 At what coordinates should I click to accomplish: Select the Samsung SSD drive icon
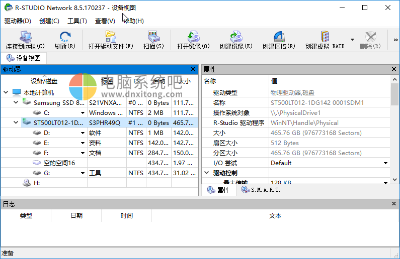[27, 102]
